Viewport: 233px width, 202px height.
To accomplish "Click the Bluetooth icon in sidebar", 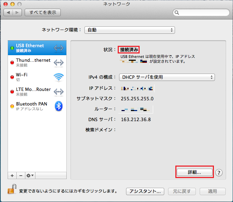I will click(58, 106).
